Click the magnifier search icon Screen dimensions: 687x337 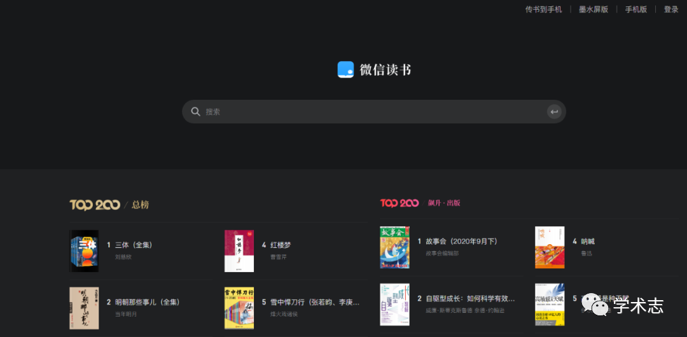[x=195, y=112]
